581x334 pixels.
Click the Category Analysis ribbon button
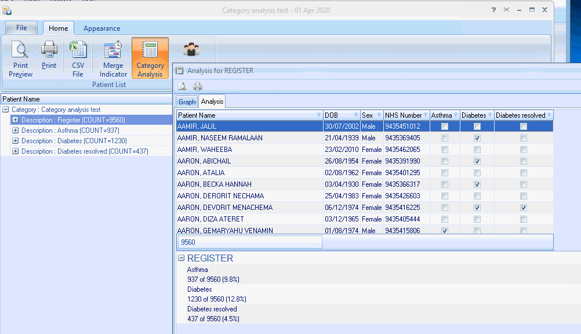click(x=150, y=59)
